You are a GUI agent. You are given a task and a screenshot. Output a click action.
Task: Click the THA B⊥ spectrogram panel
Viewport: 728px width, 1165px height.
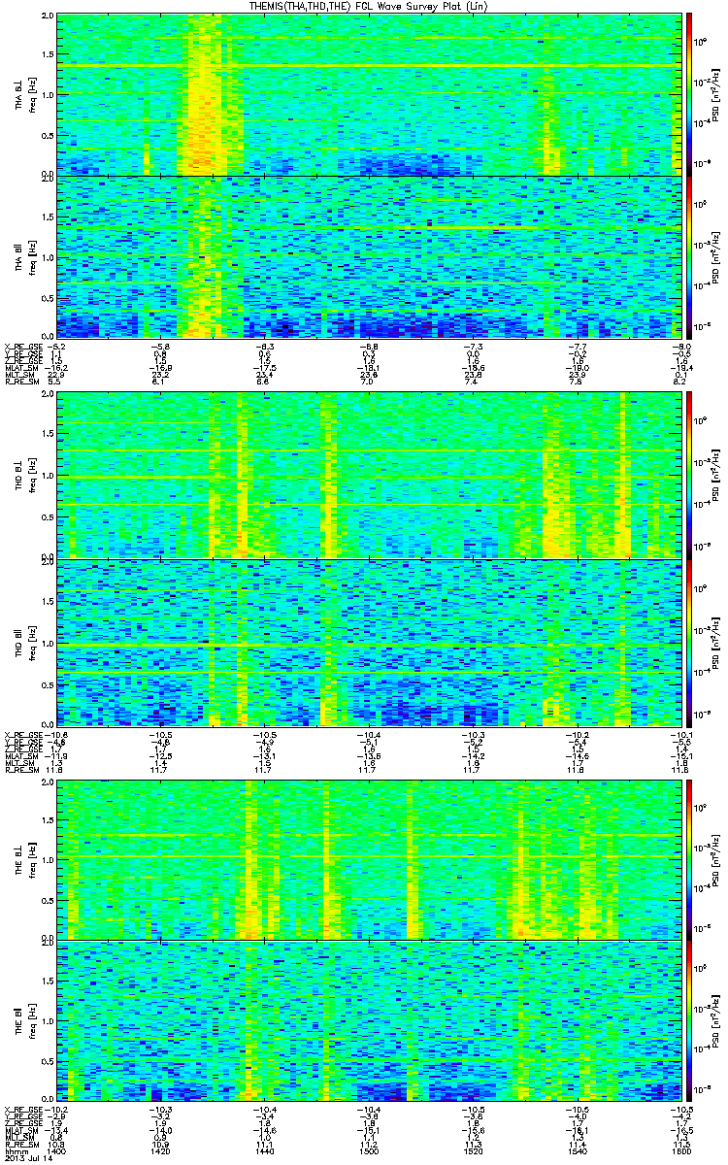369,94
